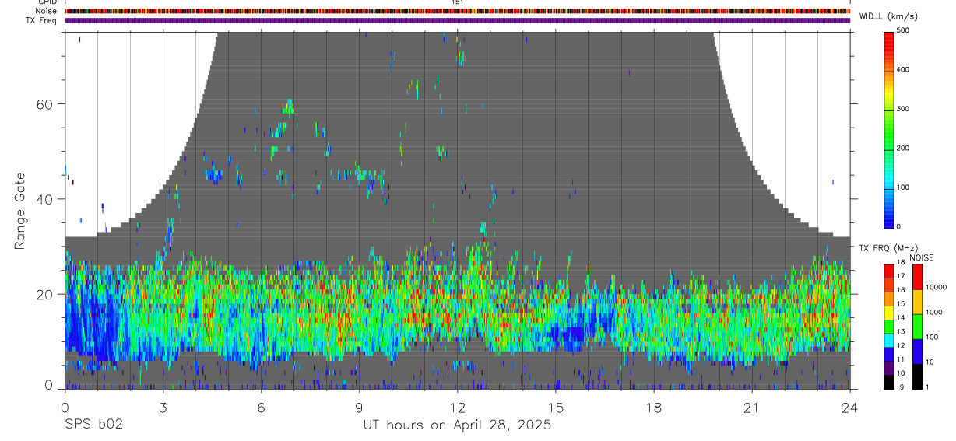Click the x-axis tick label '24'
The height and width of the screenshot is (441, 956).
(849, 407)
